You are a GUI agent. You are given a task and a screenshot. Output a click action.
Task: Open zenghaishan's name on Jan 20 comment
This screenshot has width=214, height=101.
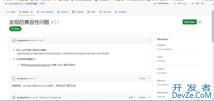(x=23, y=98)
